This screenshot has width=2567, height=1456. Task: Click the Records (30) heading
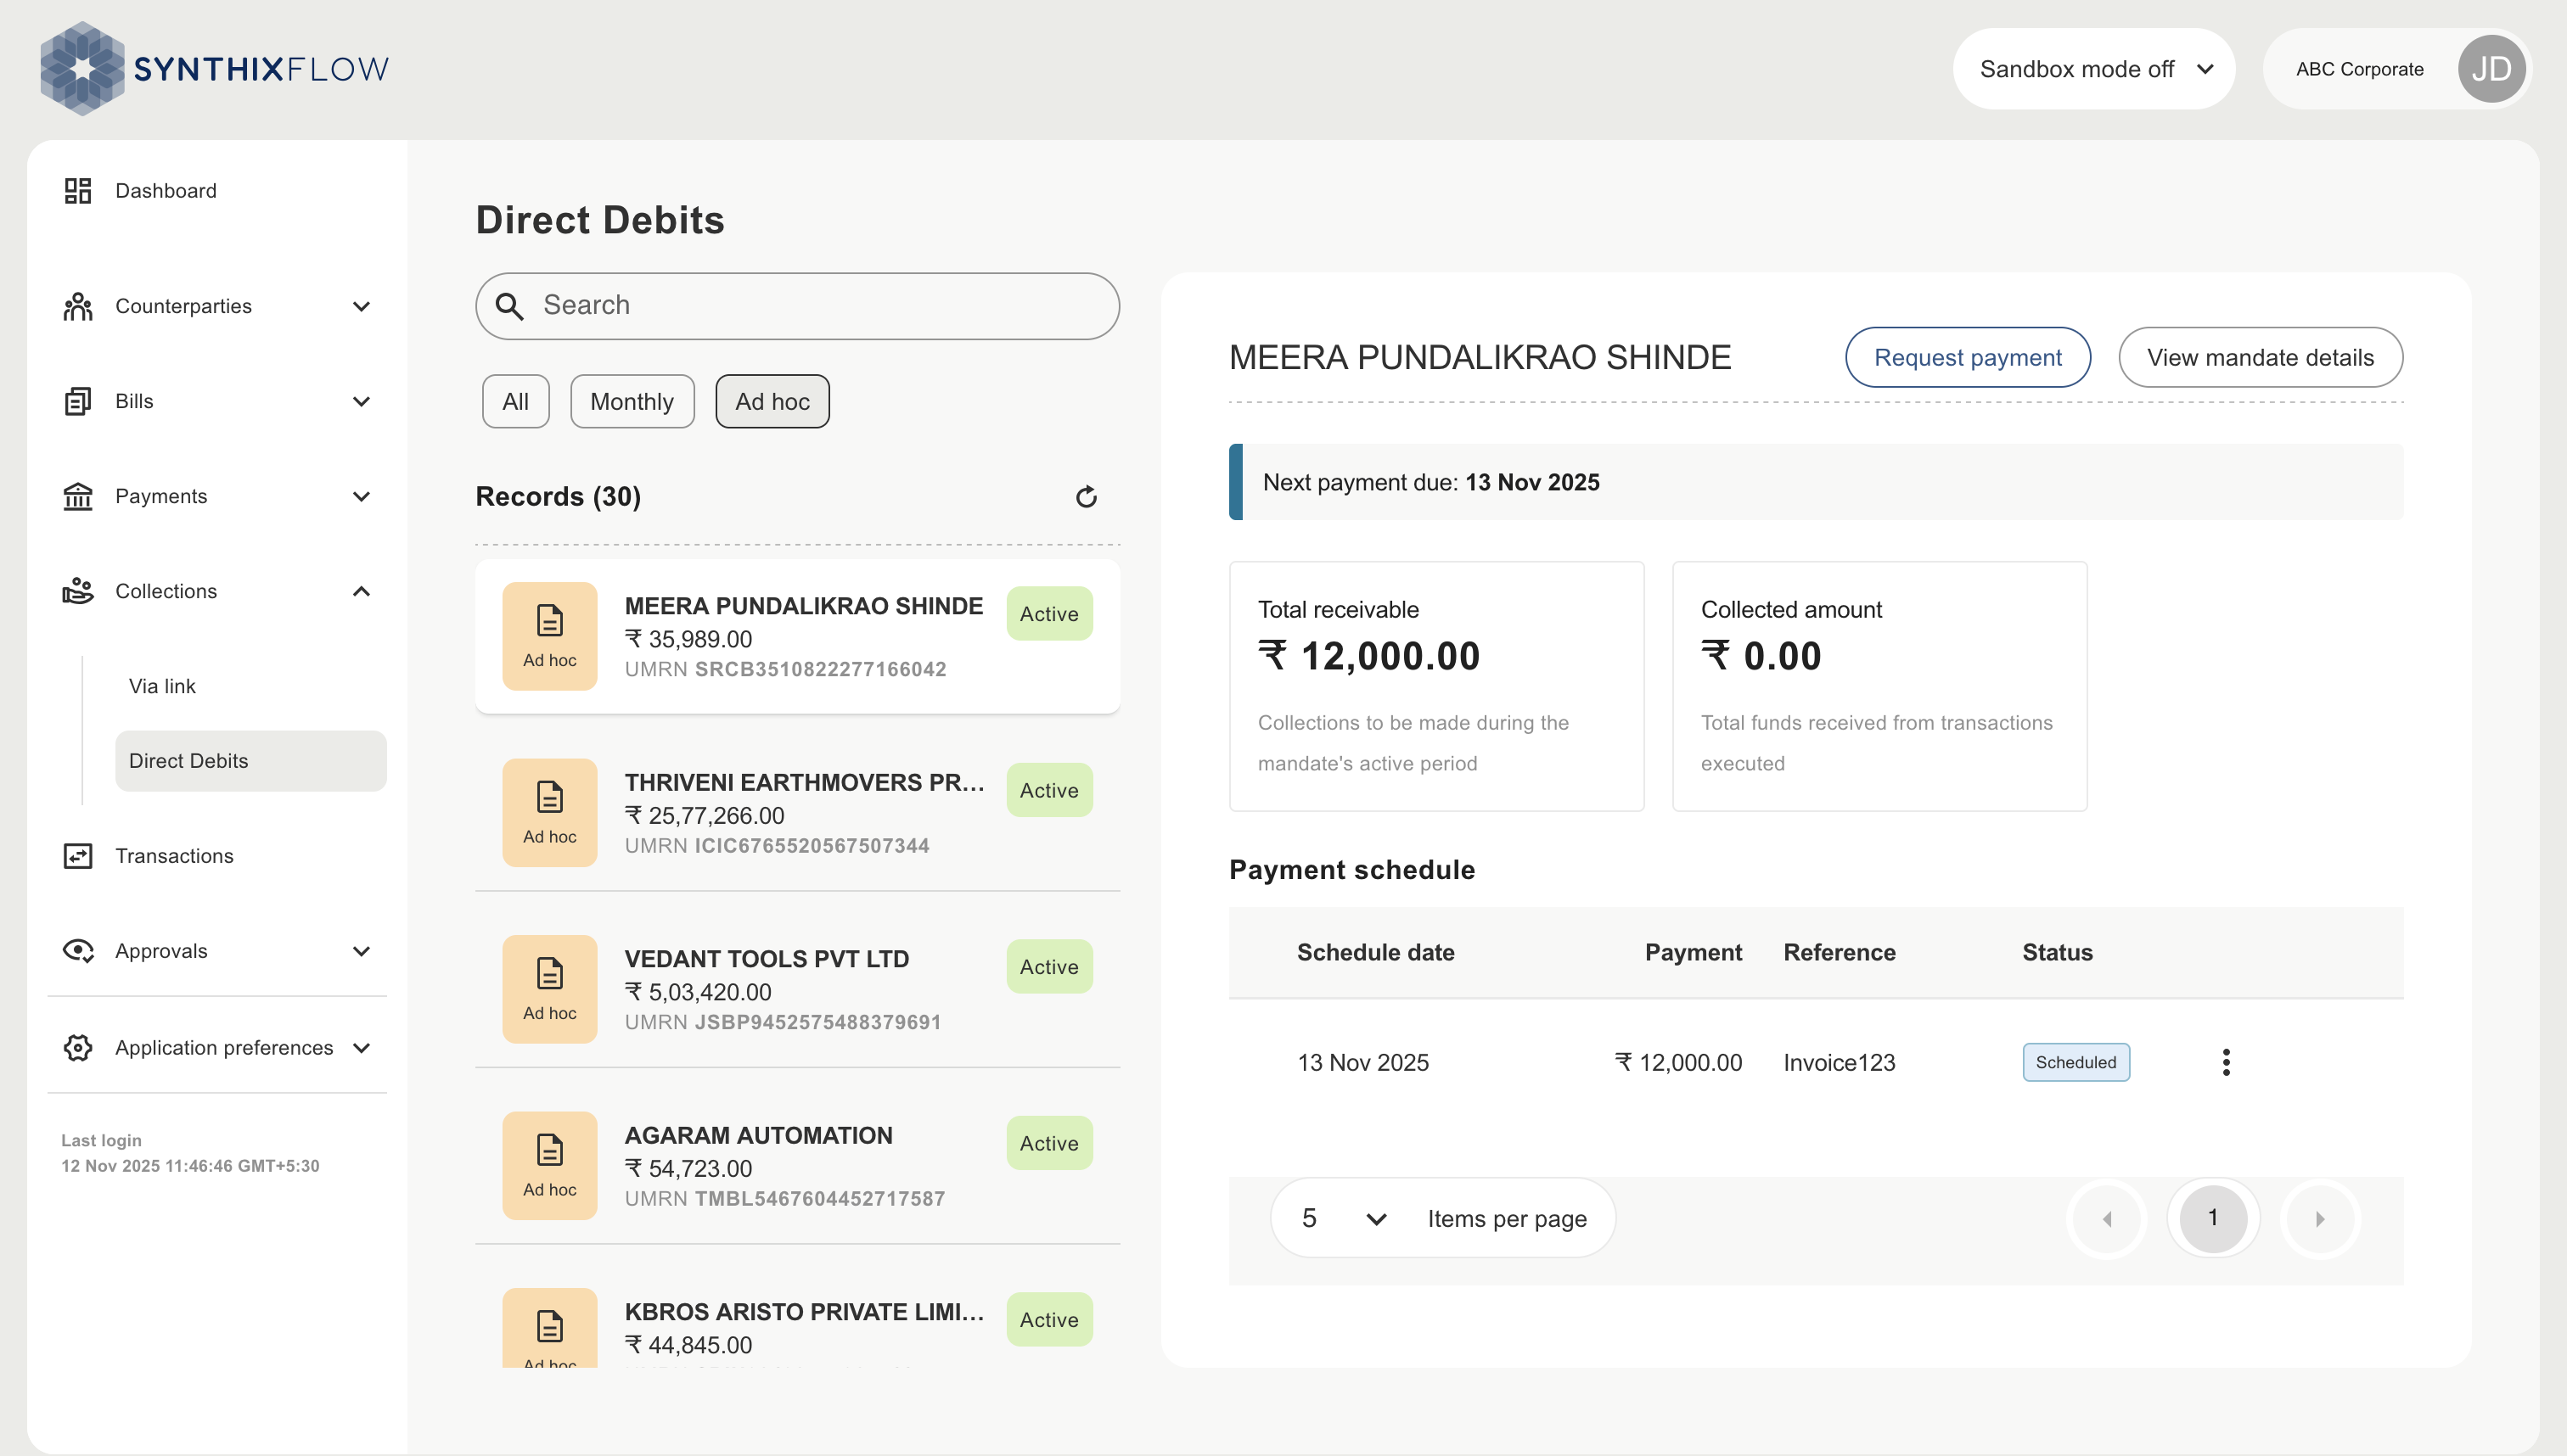(x=559, y=497)
